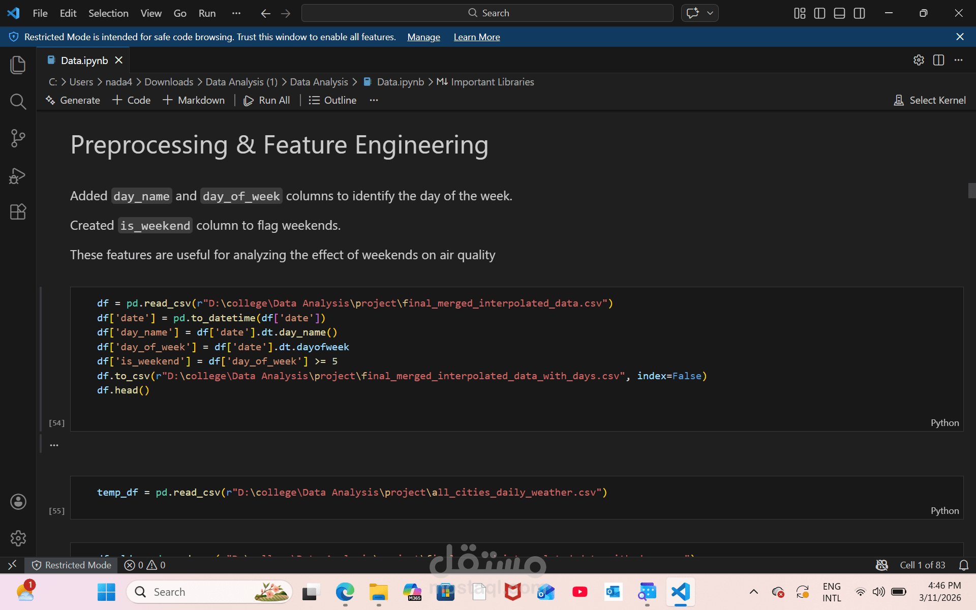This screenshot has width=976, height=610.
Task: Open Microsoft Edge from the taskbar
Action: point(345,592)
